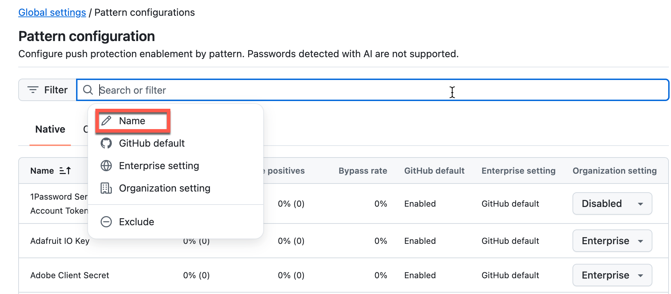The image size is (671, 294).
Task: Select Enterprise setting filter option
Action: (x=159, y=166)
